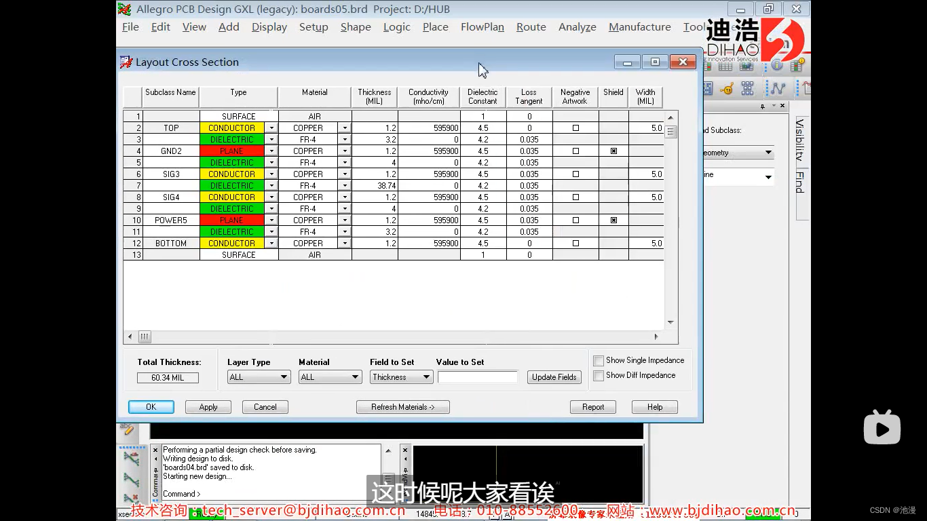Open the File menu
The width and height of the screenshot is (927, 521).
pos(130,27)
